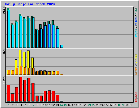The height and width of the screenshot is (108, 139).
Task: Click day 4 on the x-axis
Action: (21, 105)
